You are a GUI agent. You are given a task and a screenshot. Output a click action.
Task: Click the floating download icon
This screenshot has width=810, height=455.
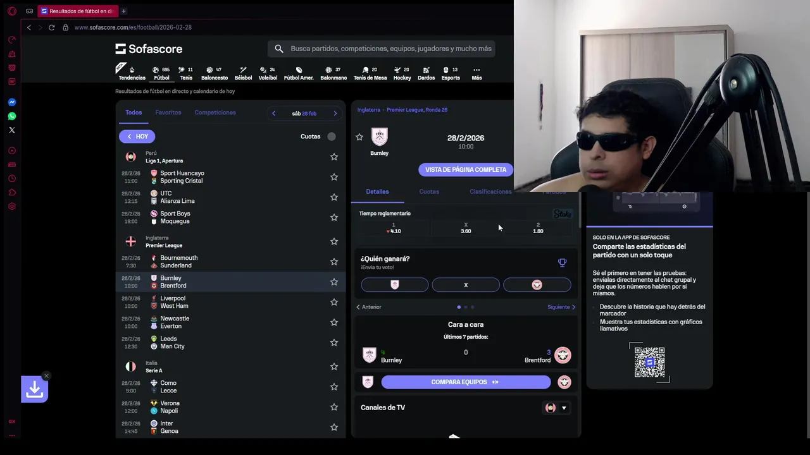point(35,390)
